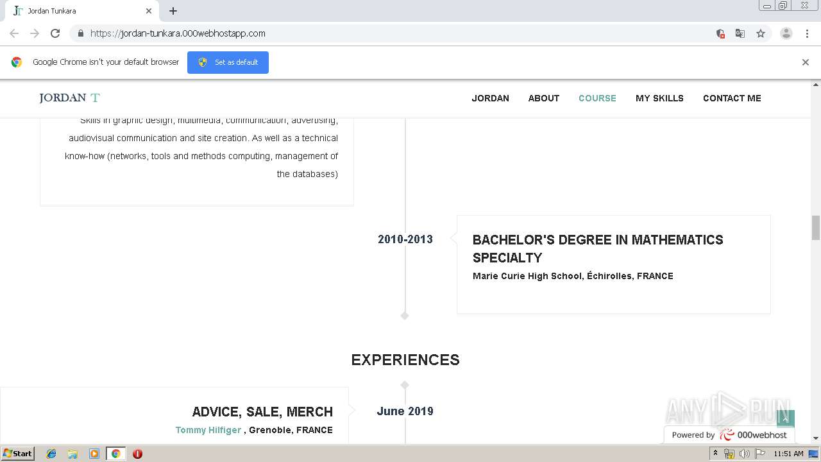Go to the COURSE nav section
The image size is (821, 462).
[x=597, y=98]
